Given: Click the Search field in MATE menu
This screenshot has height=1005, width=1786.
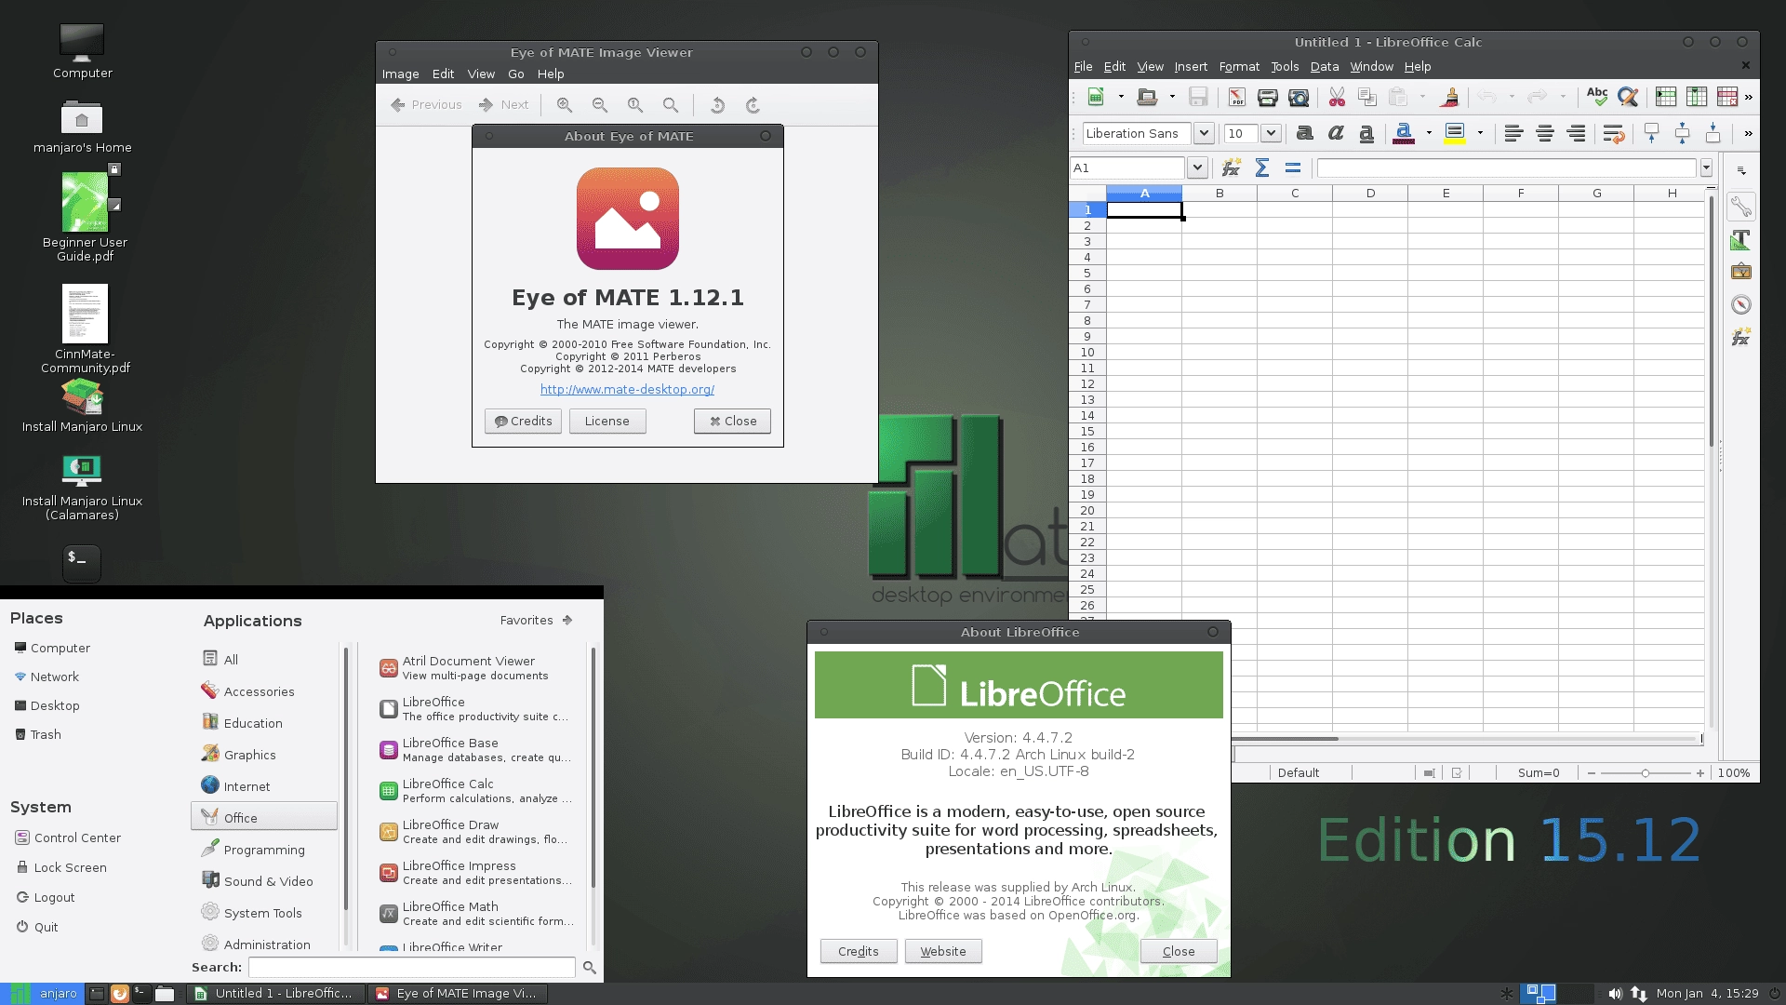Looking at the screenshot, I should pyautogui.click(x=412, y=968).
